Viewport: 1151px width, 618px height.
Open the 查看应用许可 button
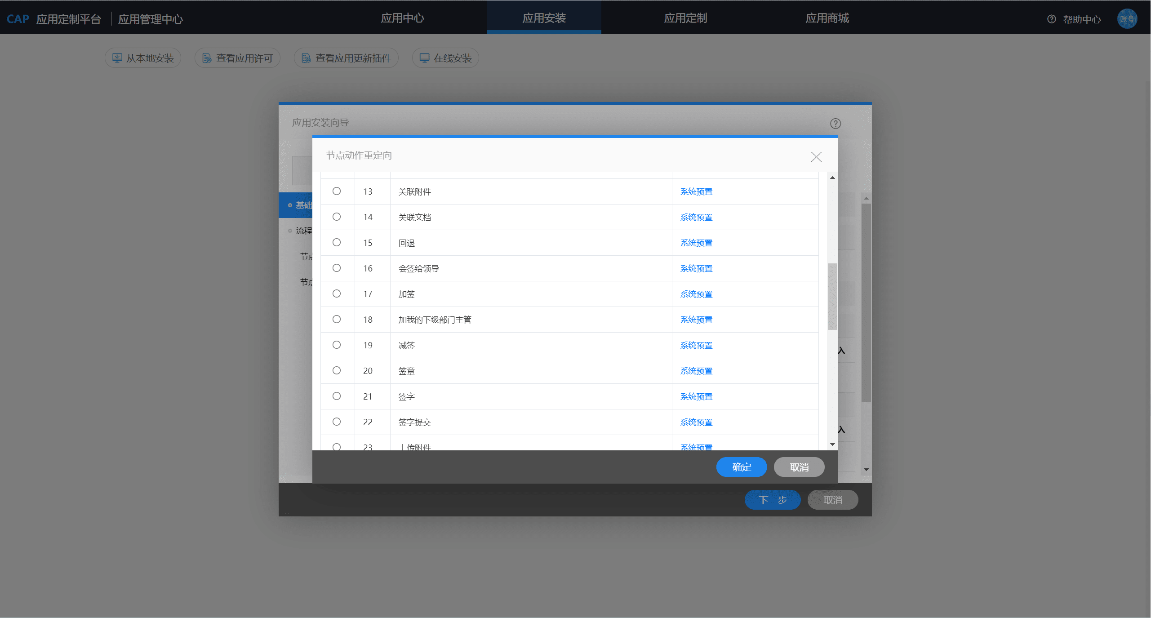point(237,58)
